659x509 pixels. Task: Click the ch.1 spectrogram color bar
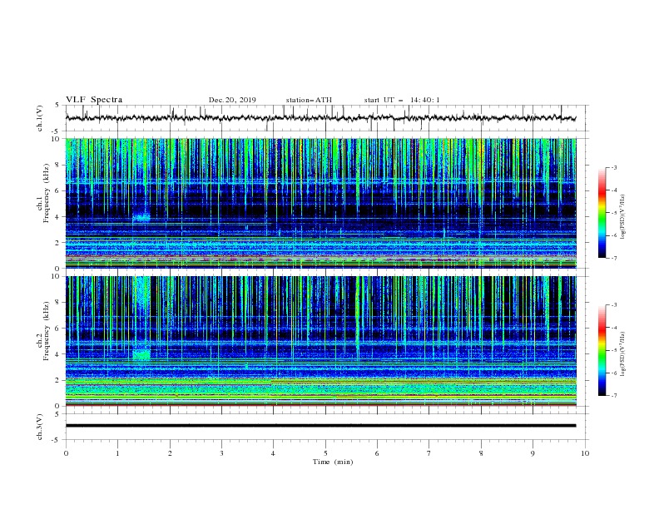602,213
